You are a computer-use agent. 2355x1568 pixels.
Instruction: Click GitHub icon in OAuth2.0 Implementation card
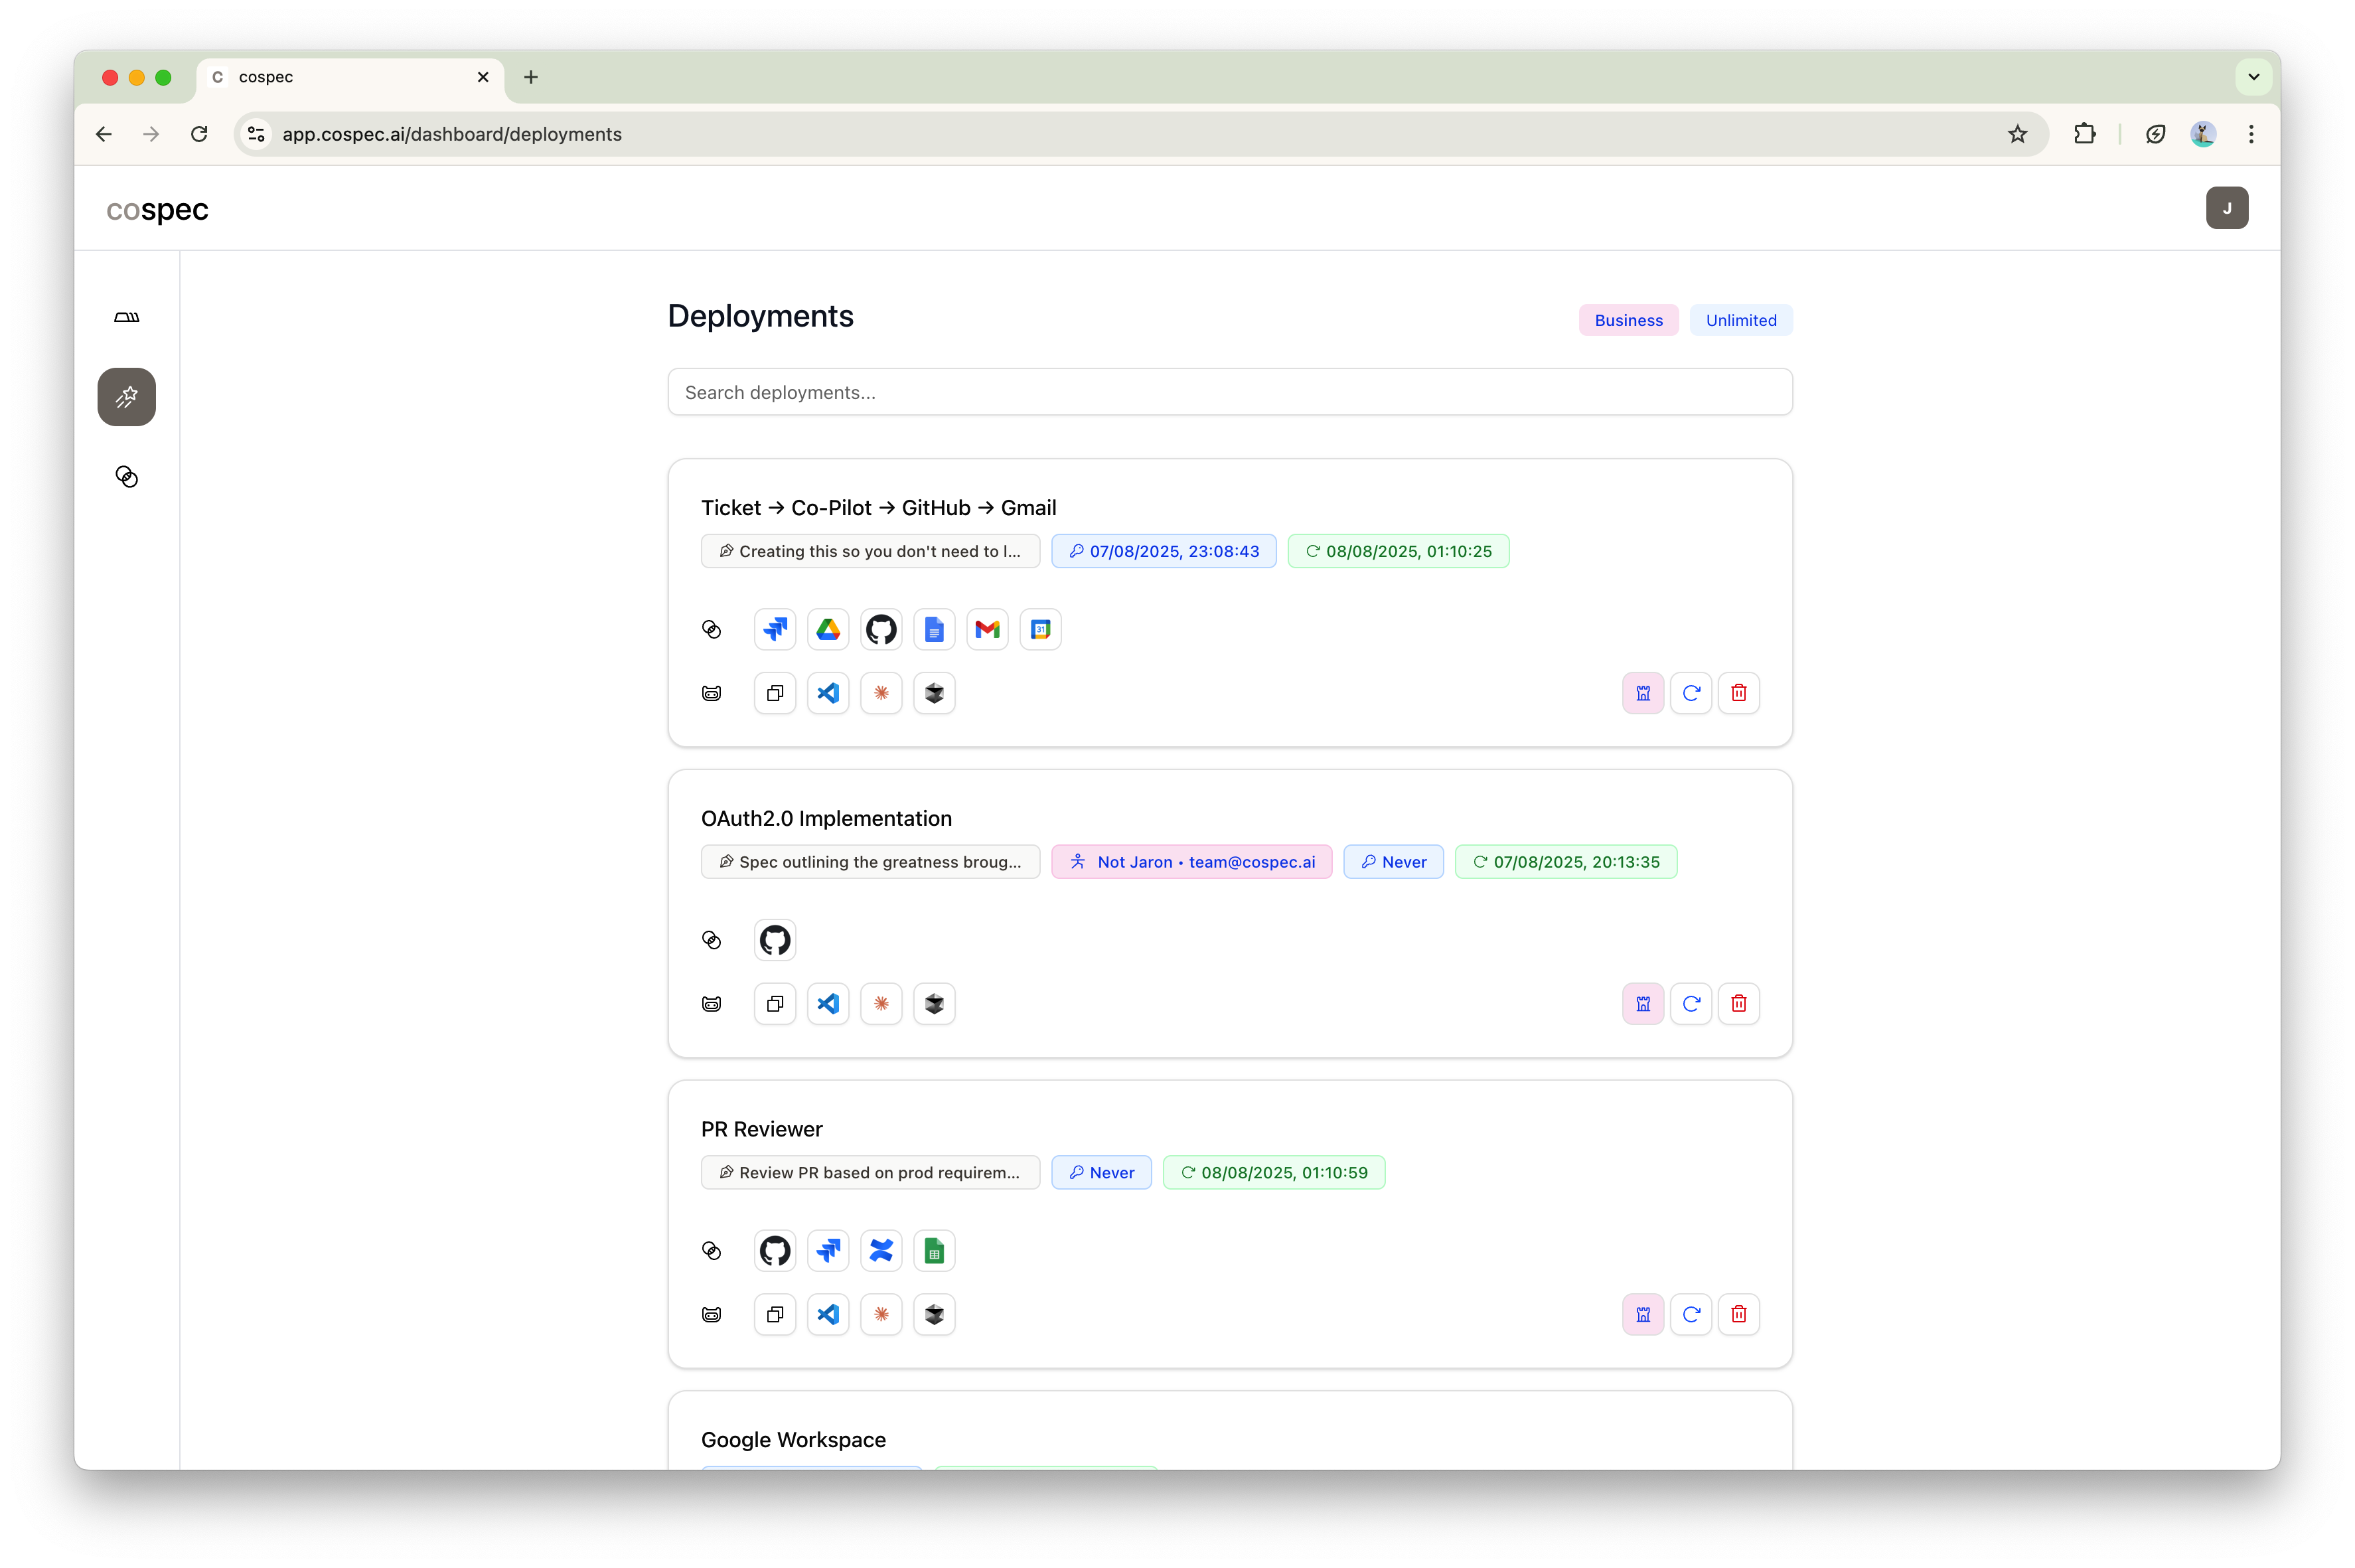tap(775, 940)
